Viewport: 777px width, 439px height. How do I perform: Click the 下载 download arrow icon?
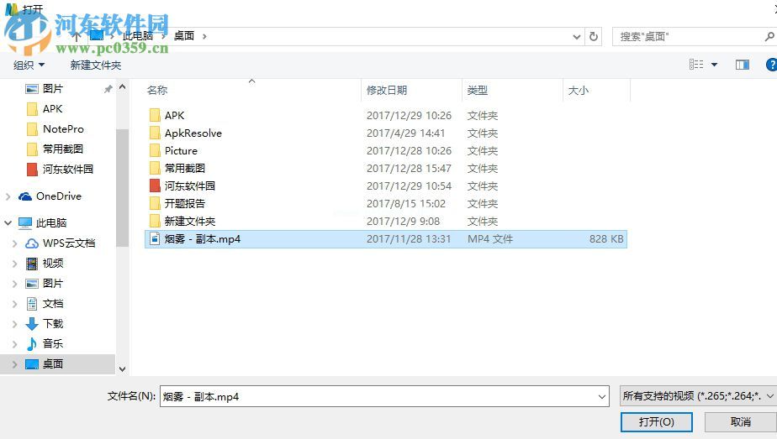[x=32, y=324]
